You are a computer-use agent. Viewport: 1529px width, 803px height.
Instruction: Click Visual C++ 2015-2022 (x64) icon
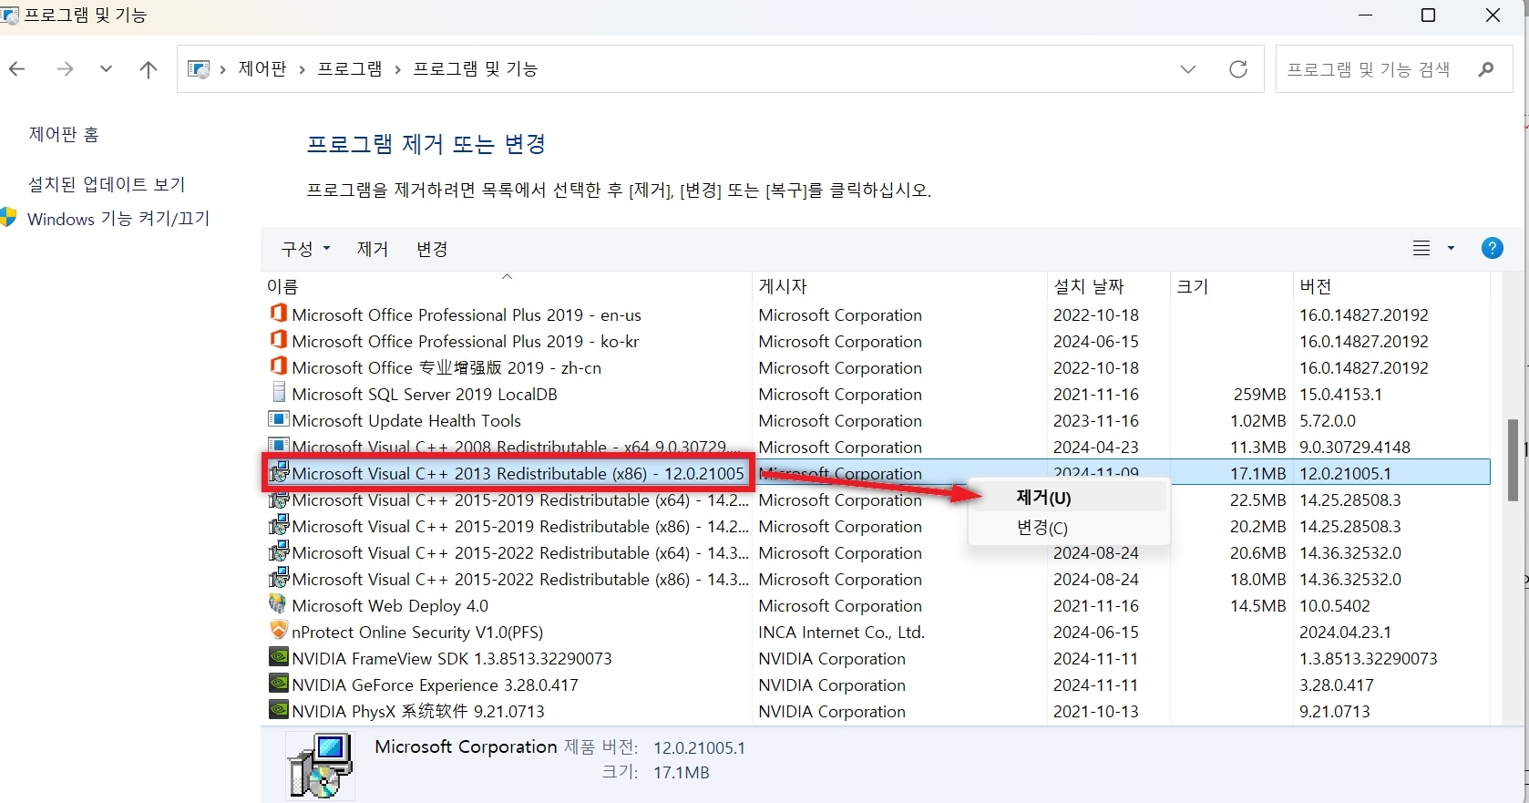(279, 551)
